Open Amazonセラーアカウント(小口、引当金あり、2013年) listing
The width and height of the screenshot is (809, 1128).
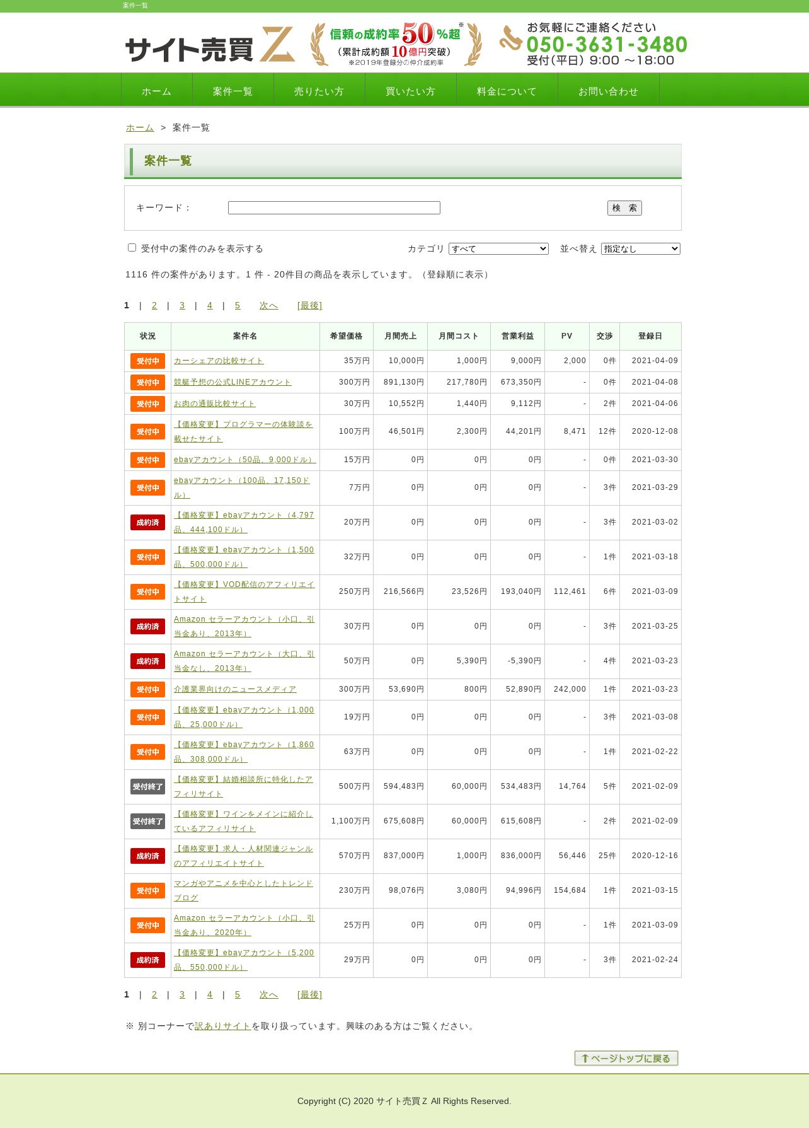244,626
